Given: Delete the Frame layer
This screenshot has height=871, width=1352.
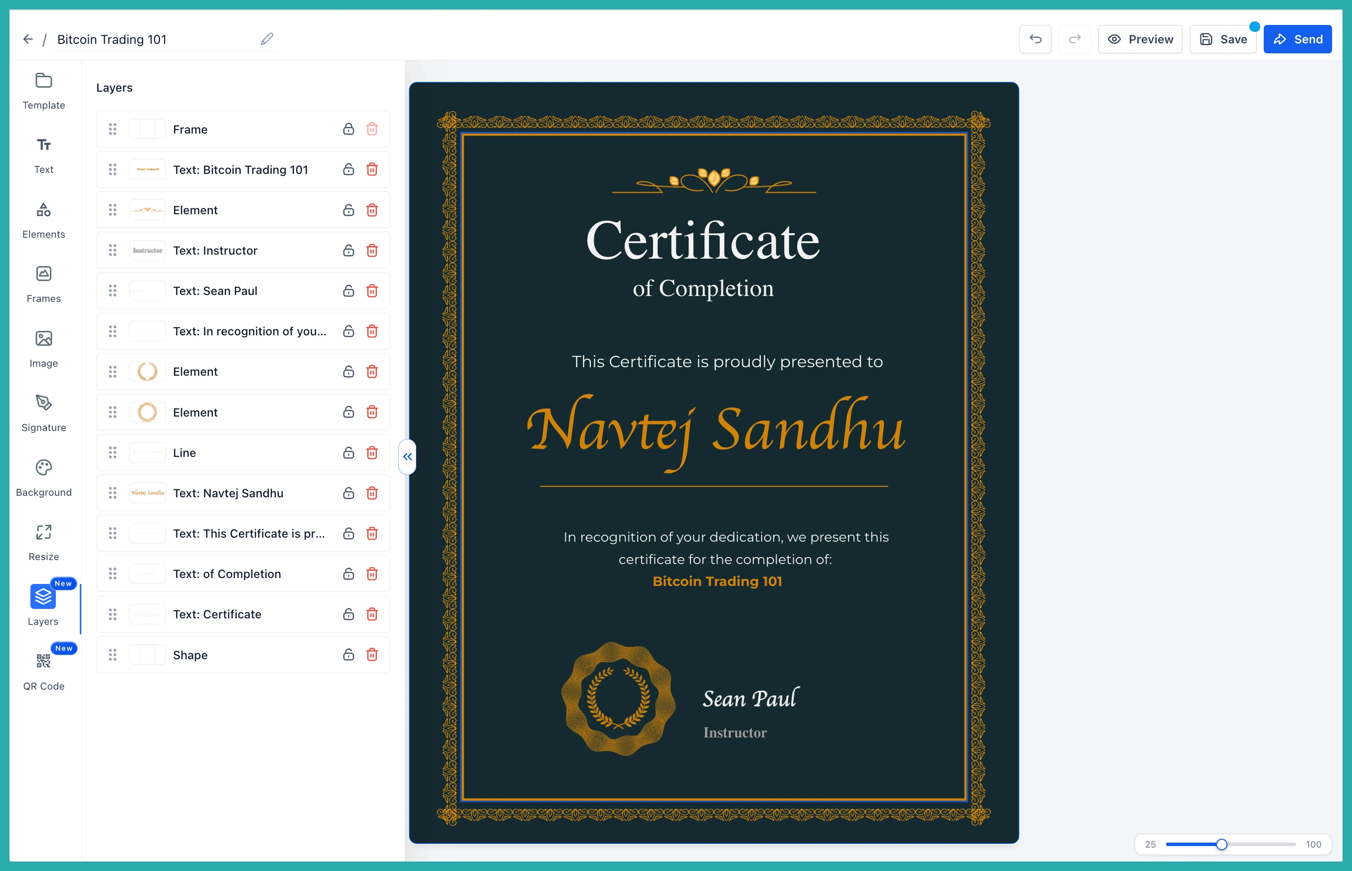Looking at the screenshot, I should point(372,129).
